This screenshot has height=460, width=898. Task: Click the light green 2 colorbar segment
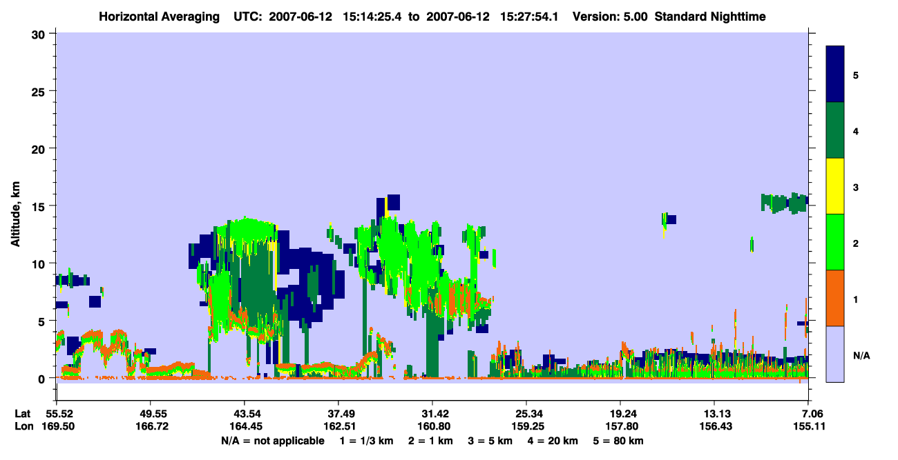835,242
